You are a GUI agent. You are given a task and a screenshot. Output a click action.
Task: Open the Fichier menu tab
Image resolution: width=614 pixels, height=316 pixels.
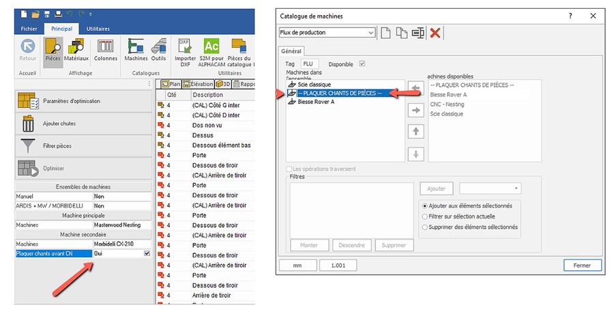29,29
